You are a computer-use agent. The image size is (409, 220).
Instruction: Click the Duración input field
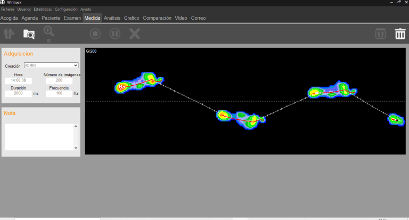click(18, 93)
